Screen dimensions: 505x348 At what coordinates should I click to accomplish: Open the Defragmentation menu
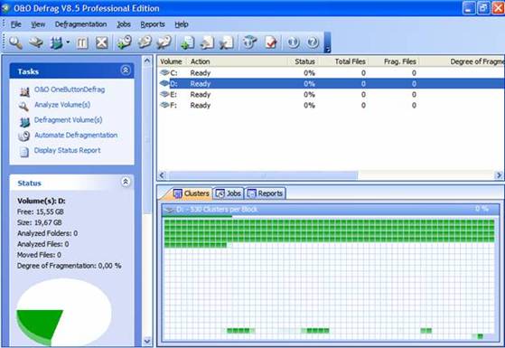point(80,24)
